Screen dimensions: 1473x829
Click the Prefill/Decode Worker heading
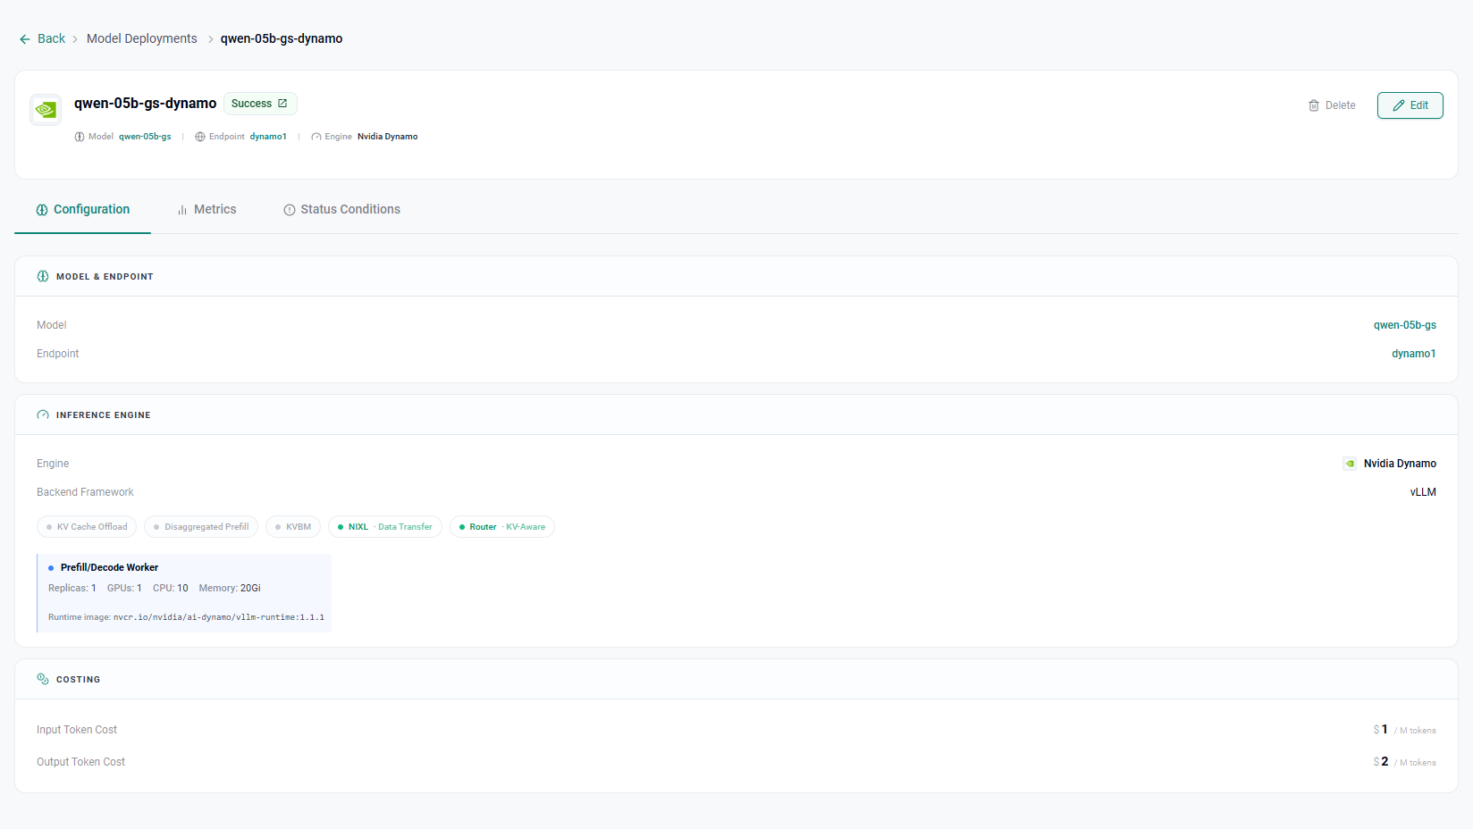coord(109,567)
